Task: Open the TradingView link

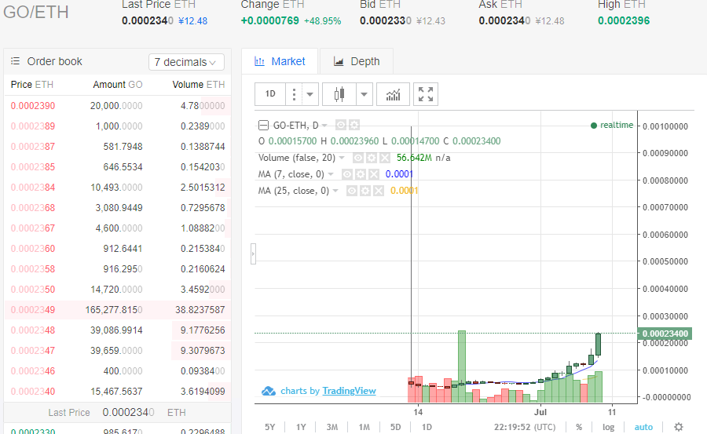Action: [x=349, y=391]
